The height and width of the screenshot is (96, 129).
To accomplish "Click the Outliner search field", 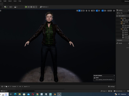I will (125, 13).
